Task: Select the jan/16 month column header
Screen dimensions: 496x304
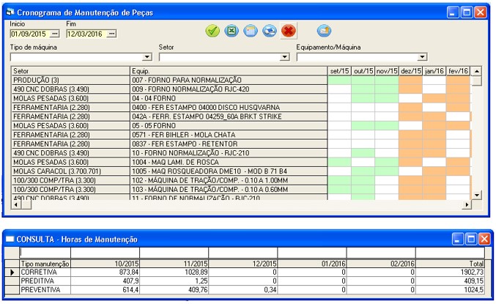Action: point(434,71)
